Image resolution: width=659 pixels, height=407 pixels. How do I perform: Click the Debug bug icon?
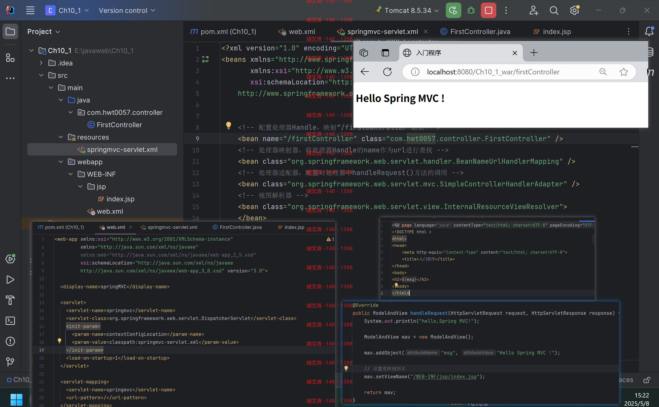[x=471, y=11]
